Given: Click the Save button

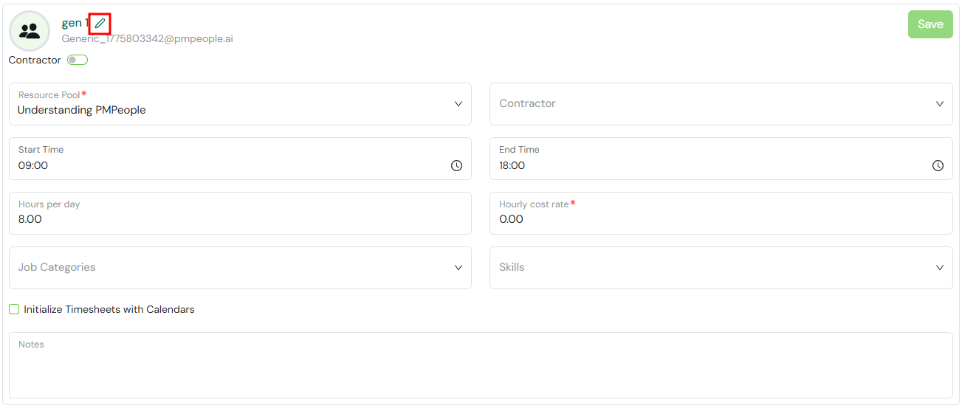Looking at the screenshot, I should 930,24.
